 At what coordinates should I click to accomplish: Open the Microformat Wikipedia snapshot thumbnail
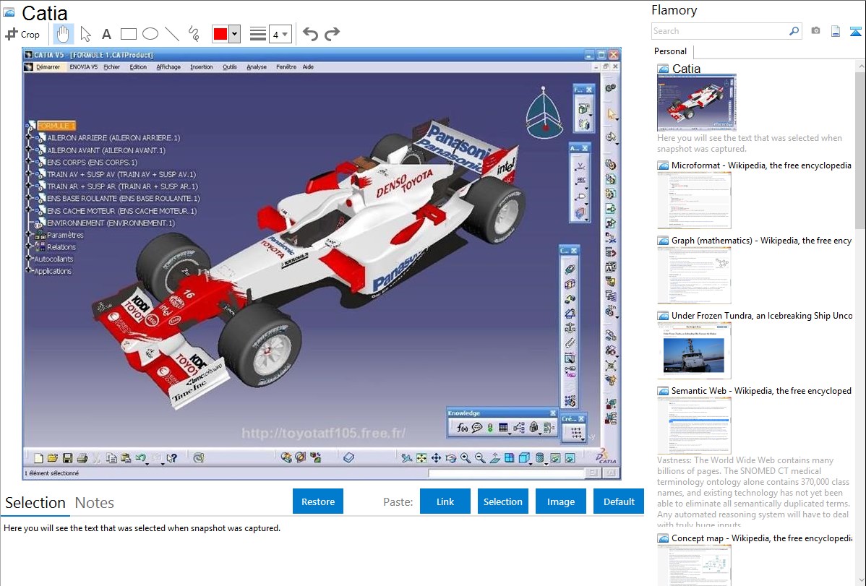coord(694,200)
